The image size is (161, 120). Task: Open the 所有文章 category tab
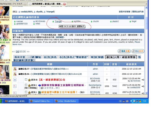coord(20,57)
